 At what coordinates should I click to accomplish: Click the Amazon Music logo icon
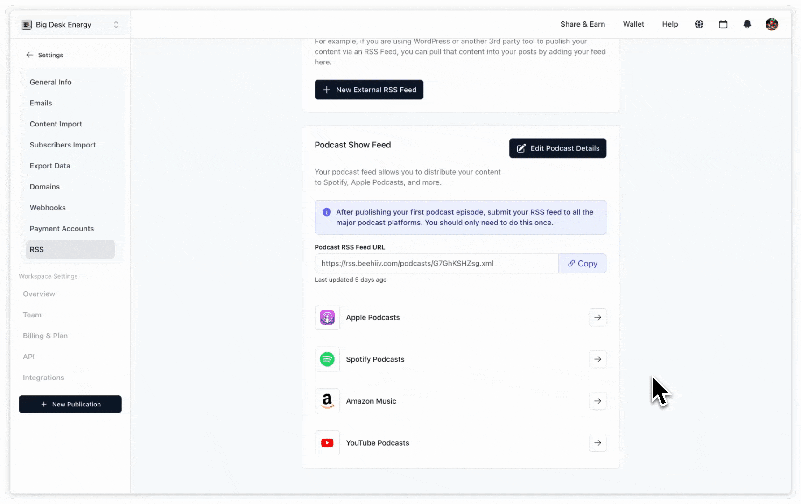[x=327, y=401]
